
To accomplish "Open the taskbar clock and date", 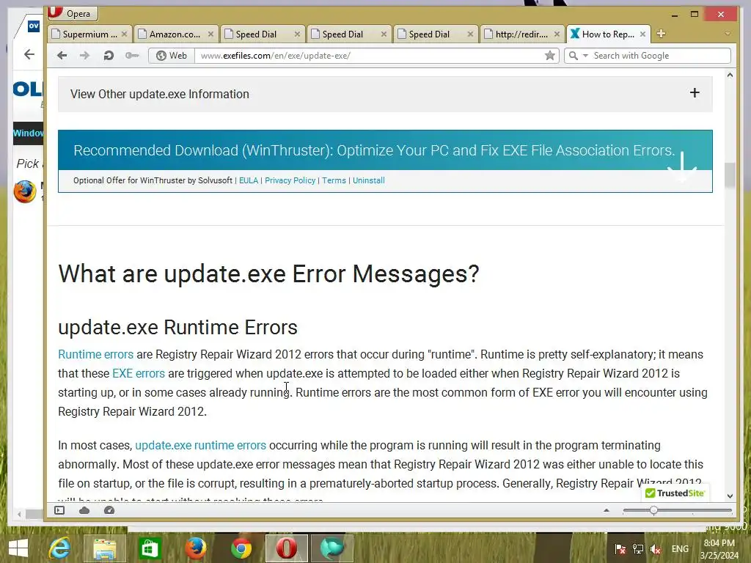I will [x=719, y=549].
